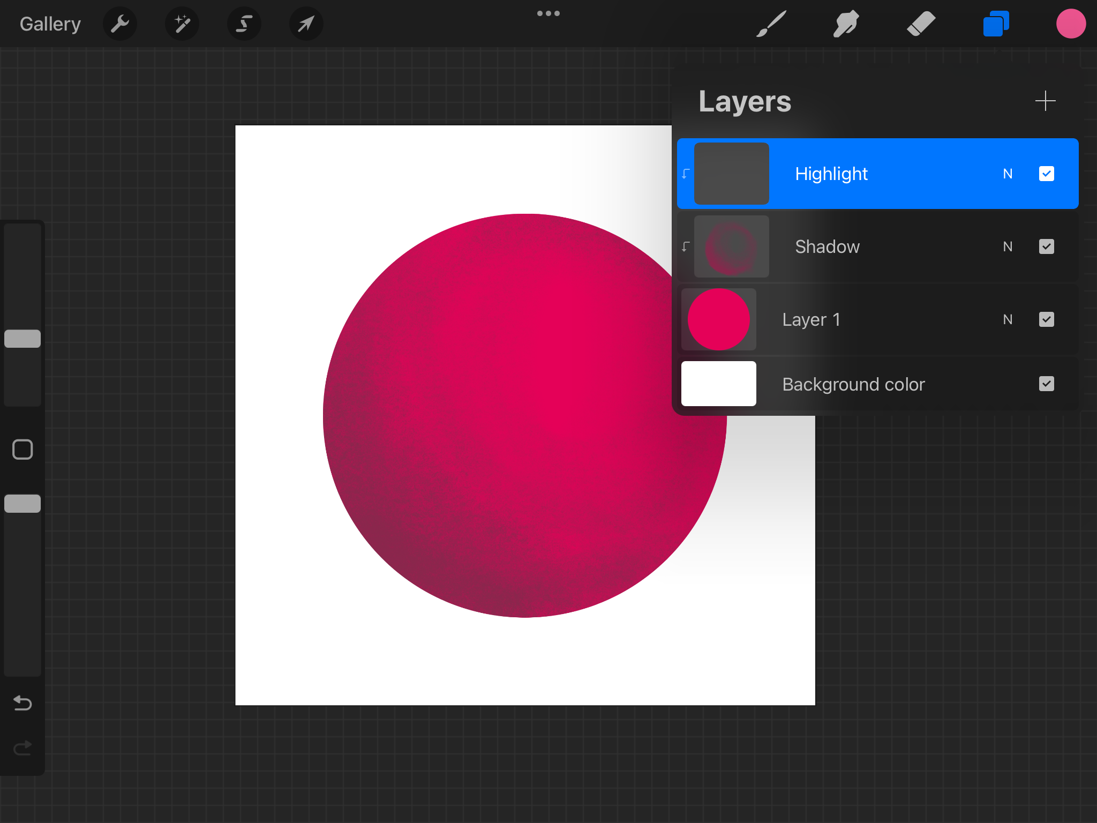This screenshot has width=1097, height=823.
Task: Open the active color swatch circle
Action: (1071, 24)
